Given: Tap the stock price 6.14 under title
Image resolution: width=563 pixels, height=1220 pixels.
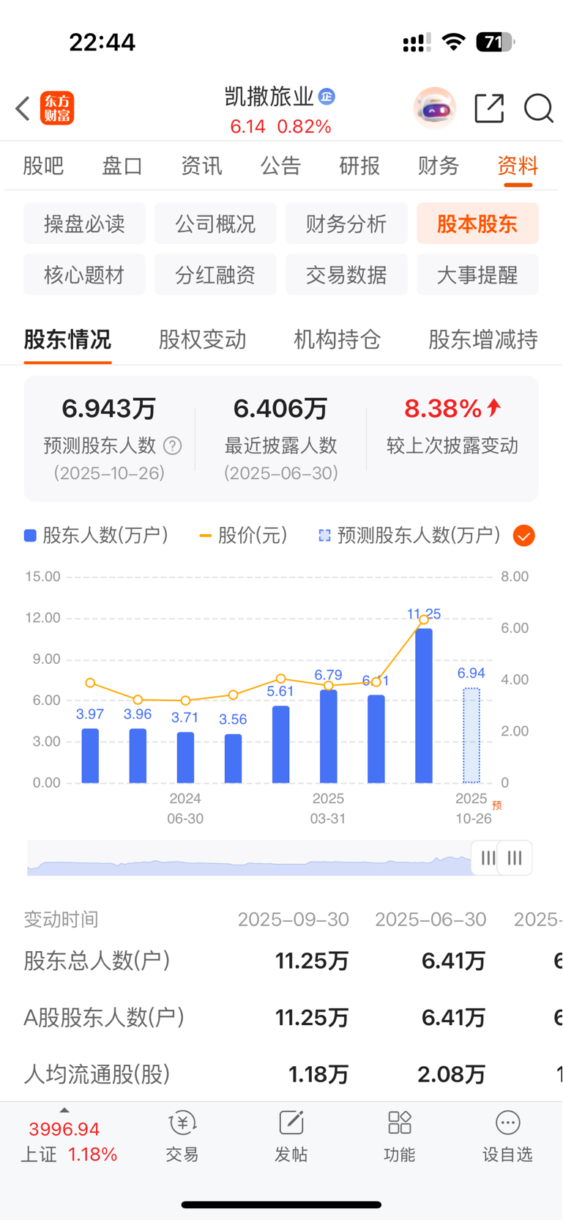Looking at the screenshot, I should pyautogui.click(x=247, y=127).
